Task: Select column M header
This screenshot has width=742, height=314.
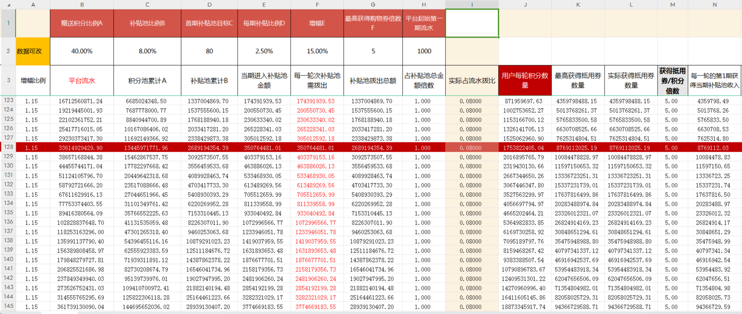Action: (x=673, y=4)
